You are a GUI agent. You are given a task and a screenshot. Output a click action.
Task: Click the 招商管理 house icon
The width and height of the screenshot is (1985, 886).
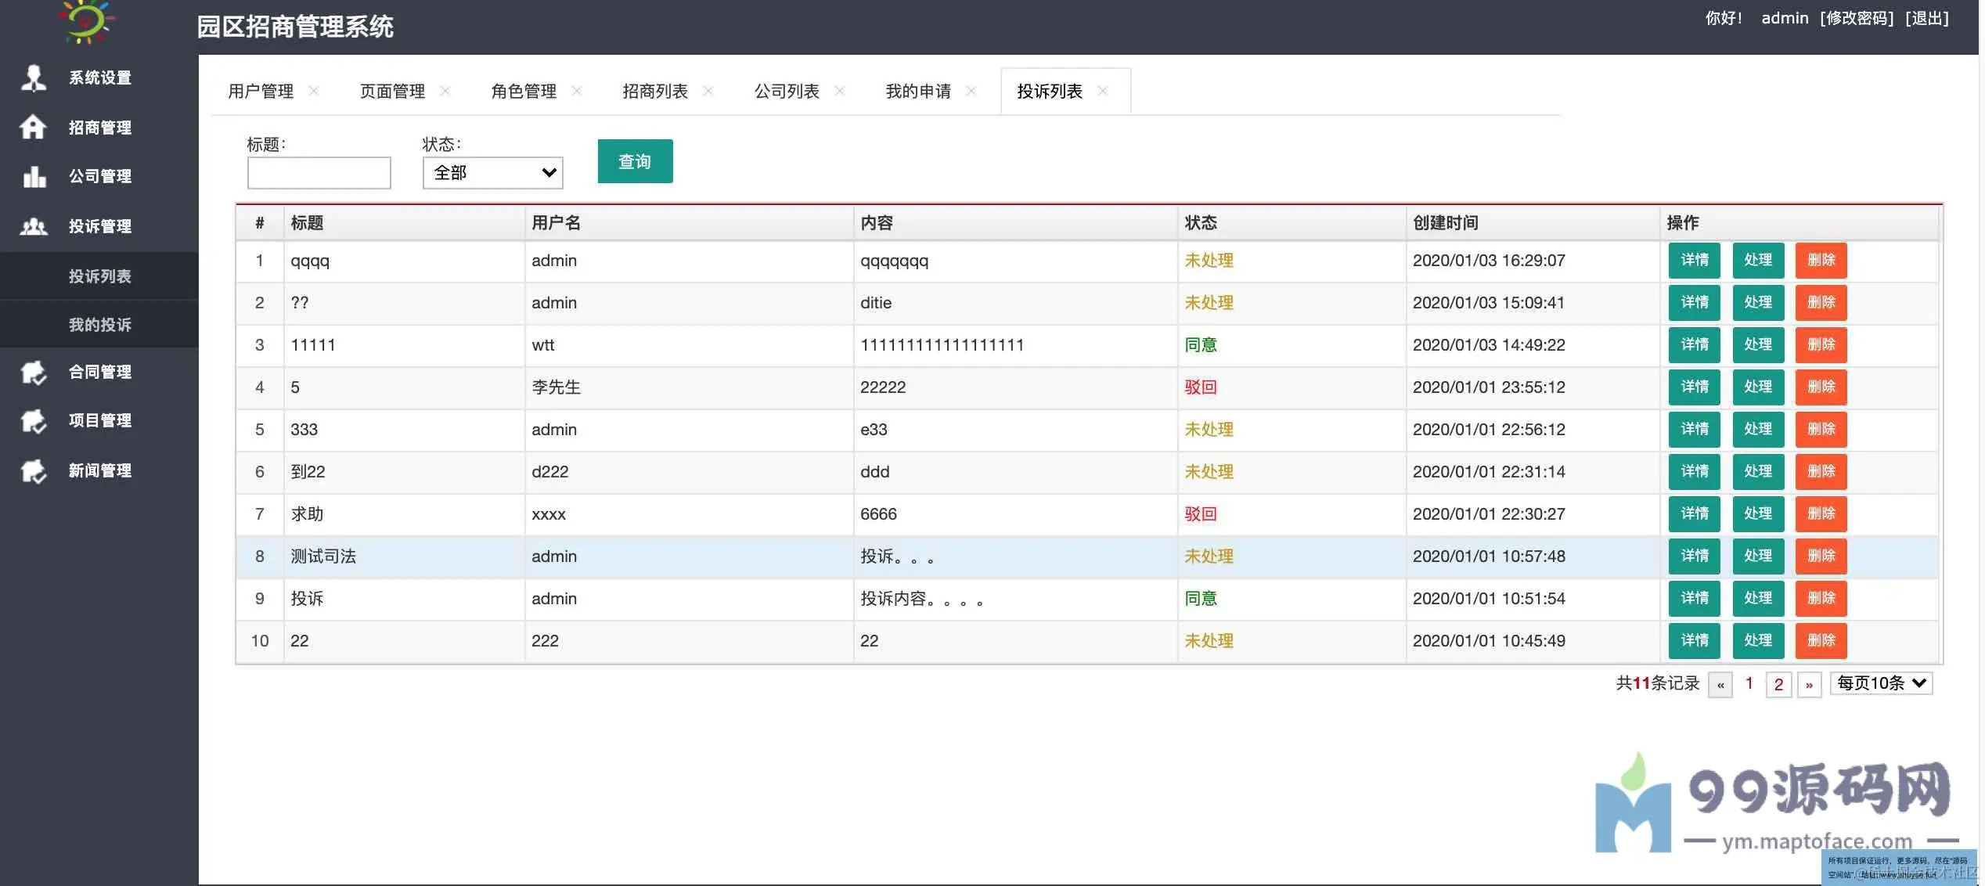(33, 127)
